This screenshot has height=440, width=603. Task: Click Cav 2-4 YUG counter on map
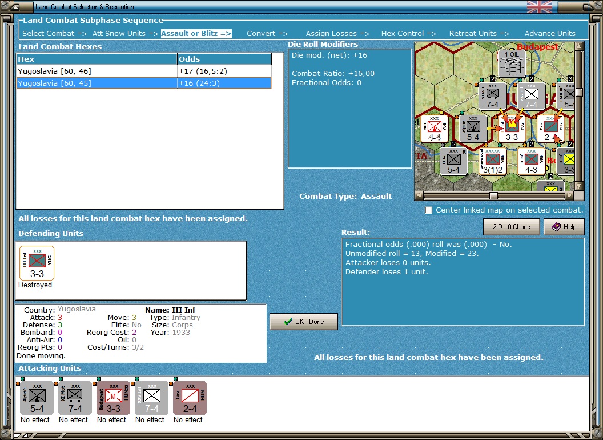click(x=550, y=129)
